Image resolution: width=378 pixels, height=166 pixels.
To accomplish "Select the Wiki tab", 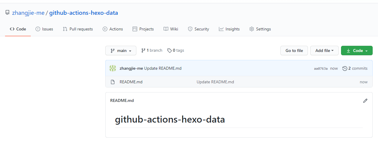I will 171,29.
